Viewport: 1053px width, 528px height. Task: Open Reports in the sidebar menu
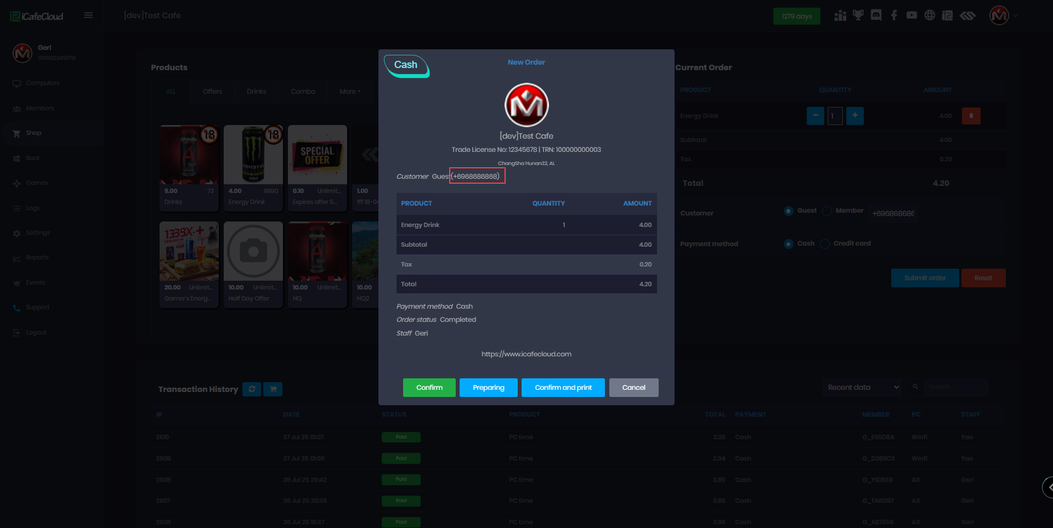[x=37, y=258]
